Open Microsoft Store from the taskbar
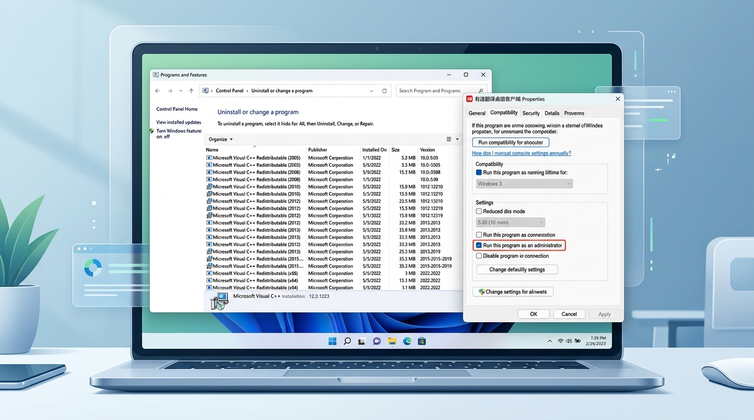 [x=422, y=341]
